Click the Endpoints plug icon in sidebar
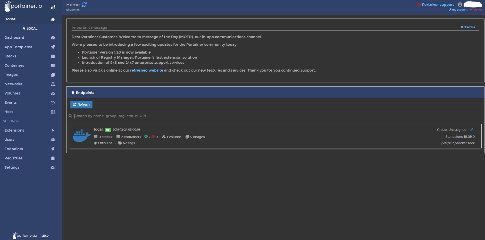485x240 pixels. [x=53, y=149]
